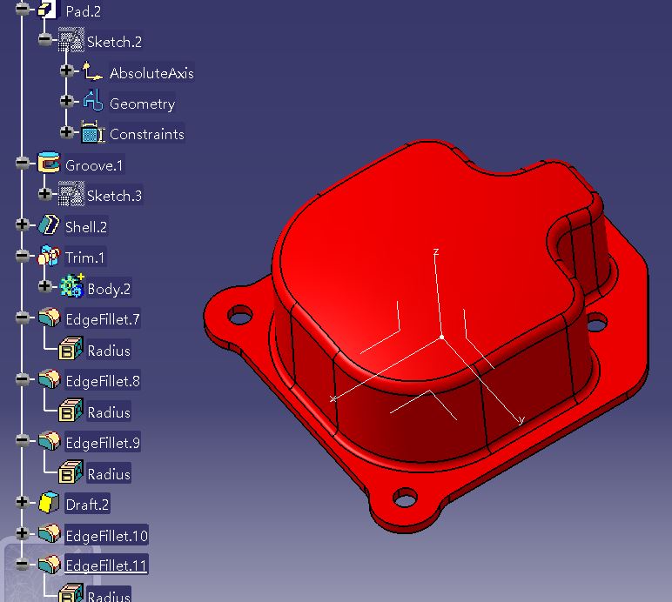
Task: Click the left flange mounting hole on the model
Action: click(240, 315)
